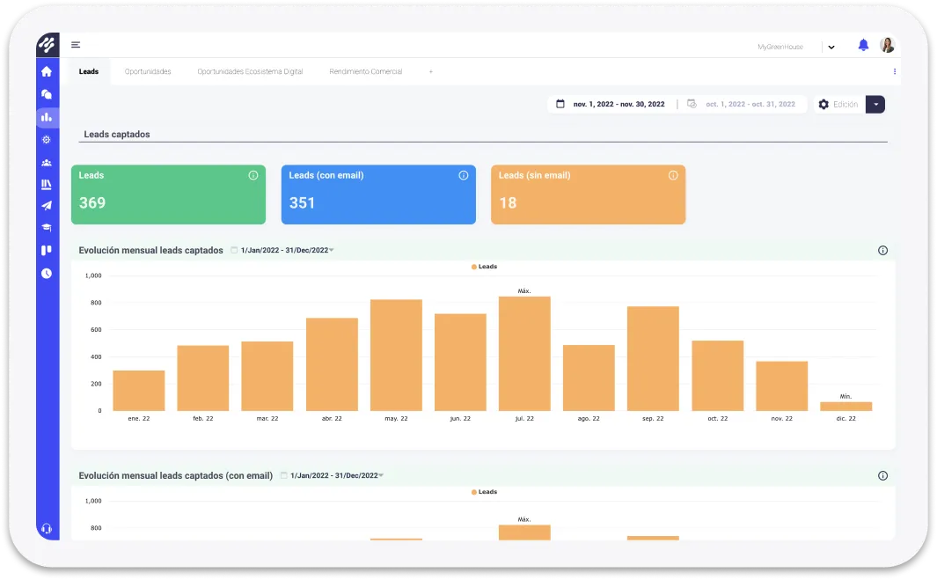Select comparison range oct. 1, 2022 - oct. 31, 2022
The width and height of the screenshot is (937, 580).
[x=750, y=104]
